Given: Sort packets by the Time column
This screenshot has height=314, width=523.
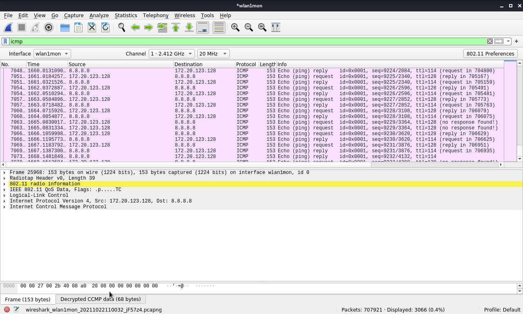Looking at the screenshot, I should pos(47,64).
